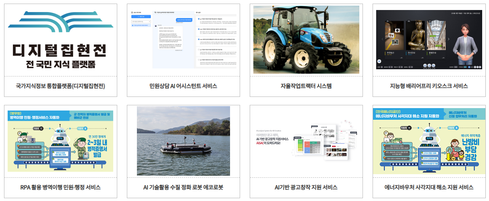Click the 국가지식정보 통합플랫폼(디지털집현전) title

61,86
